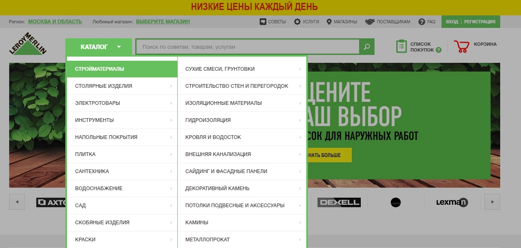This screenshot has width=521, height=248.
Task: Open the shopping list clipboard icon
Action: pos(401,46)
